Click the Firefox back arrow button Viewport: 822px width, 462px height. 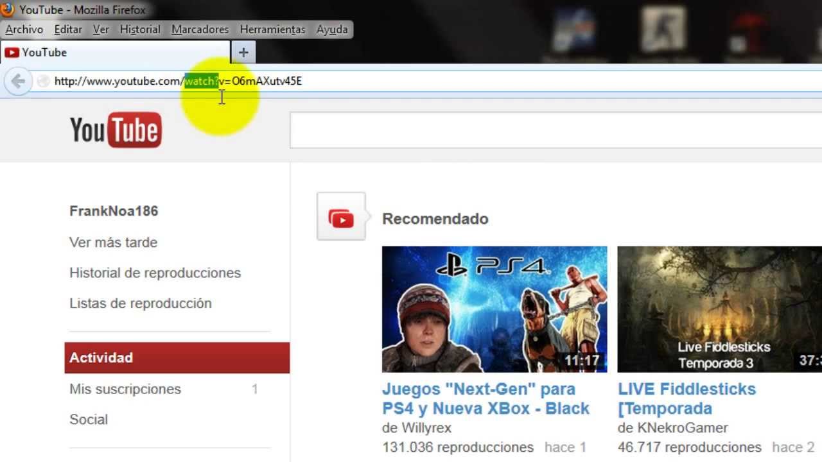coord(18,81)
